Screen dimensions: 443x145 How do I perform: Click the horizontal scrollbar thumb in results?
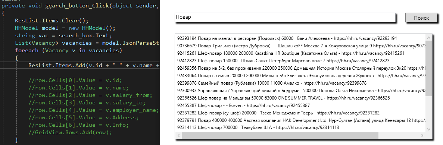(x=280, y=135)
